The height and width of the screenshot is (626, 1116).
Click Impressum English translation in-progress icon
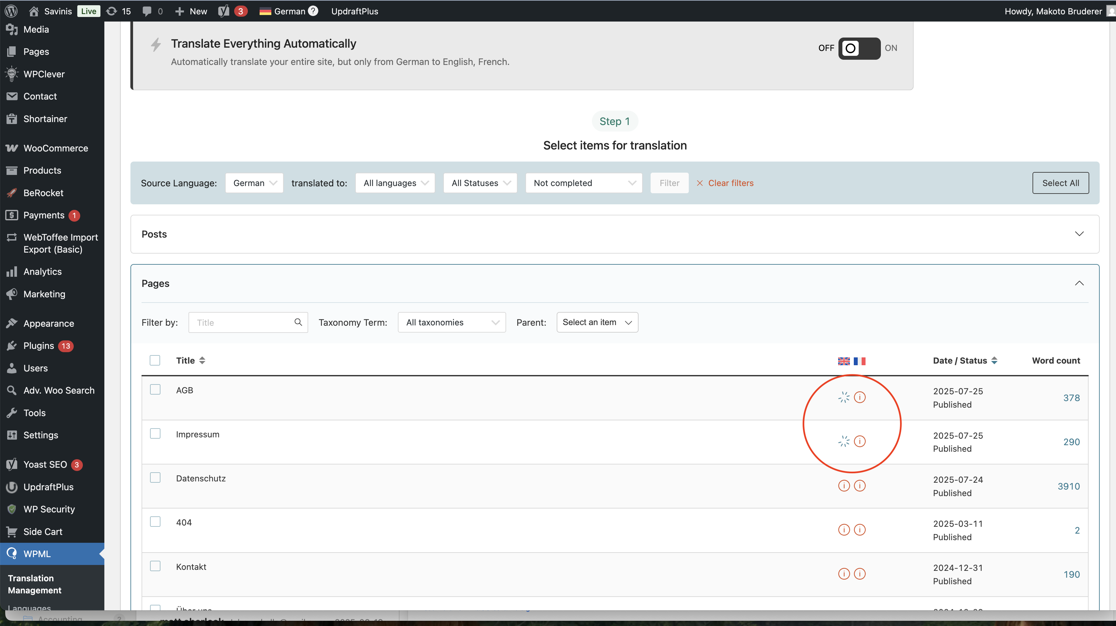click(x=843, y=441)
